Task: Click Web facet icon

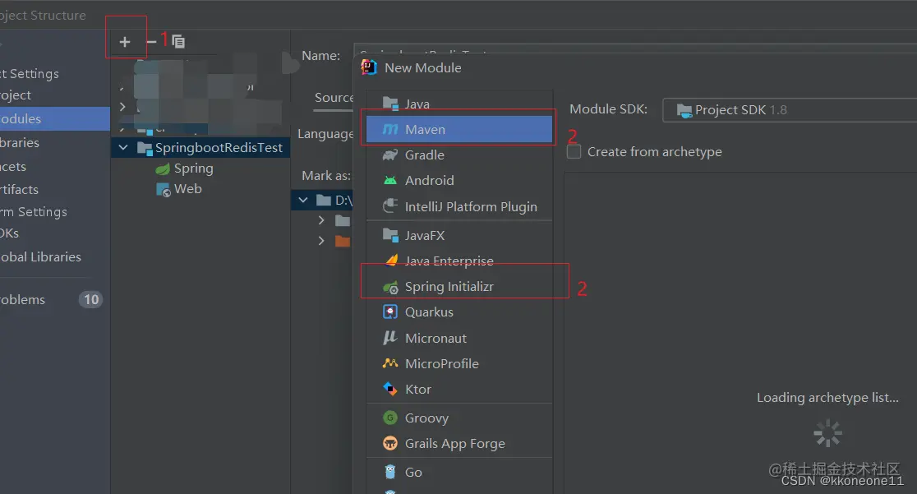Action: click(x=164, y=190)
